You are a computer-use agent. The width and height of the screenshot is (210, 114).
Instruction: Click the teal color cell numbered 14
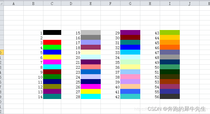point(52,96)
